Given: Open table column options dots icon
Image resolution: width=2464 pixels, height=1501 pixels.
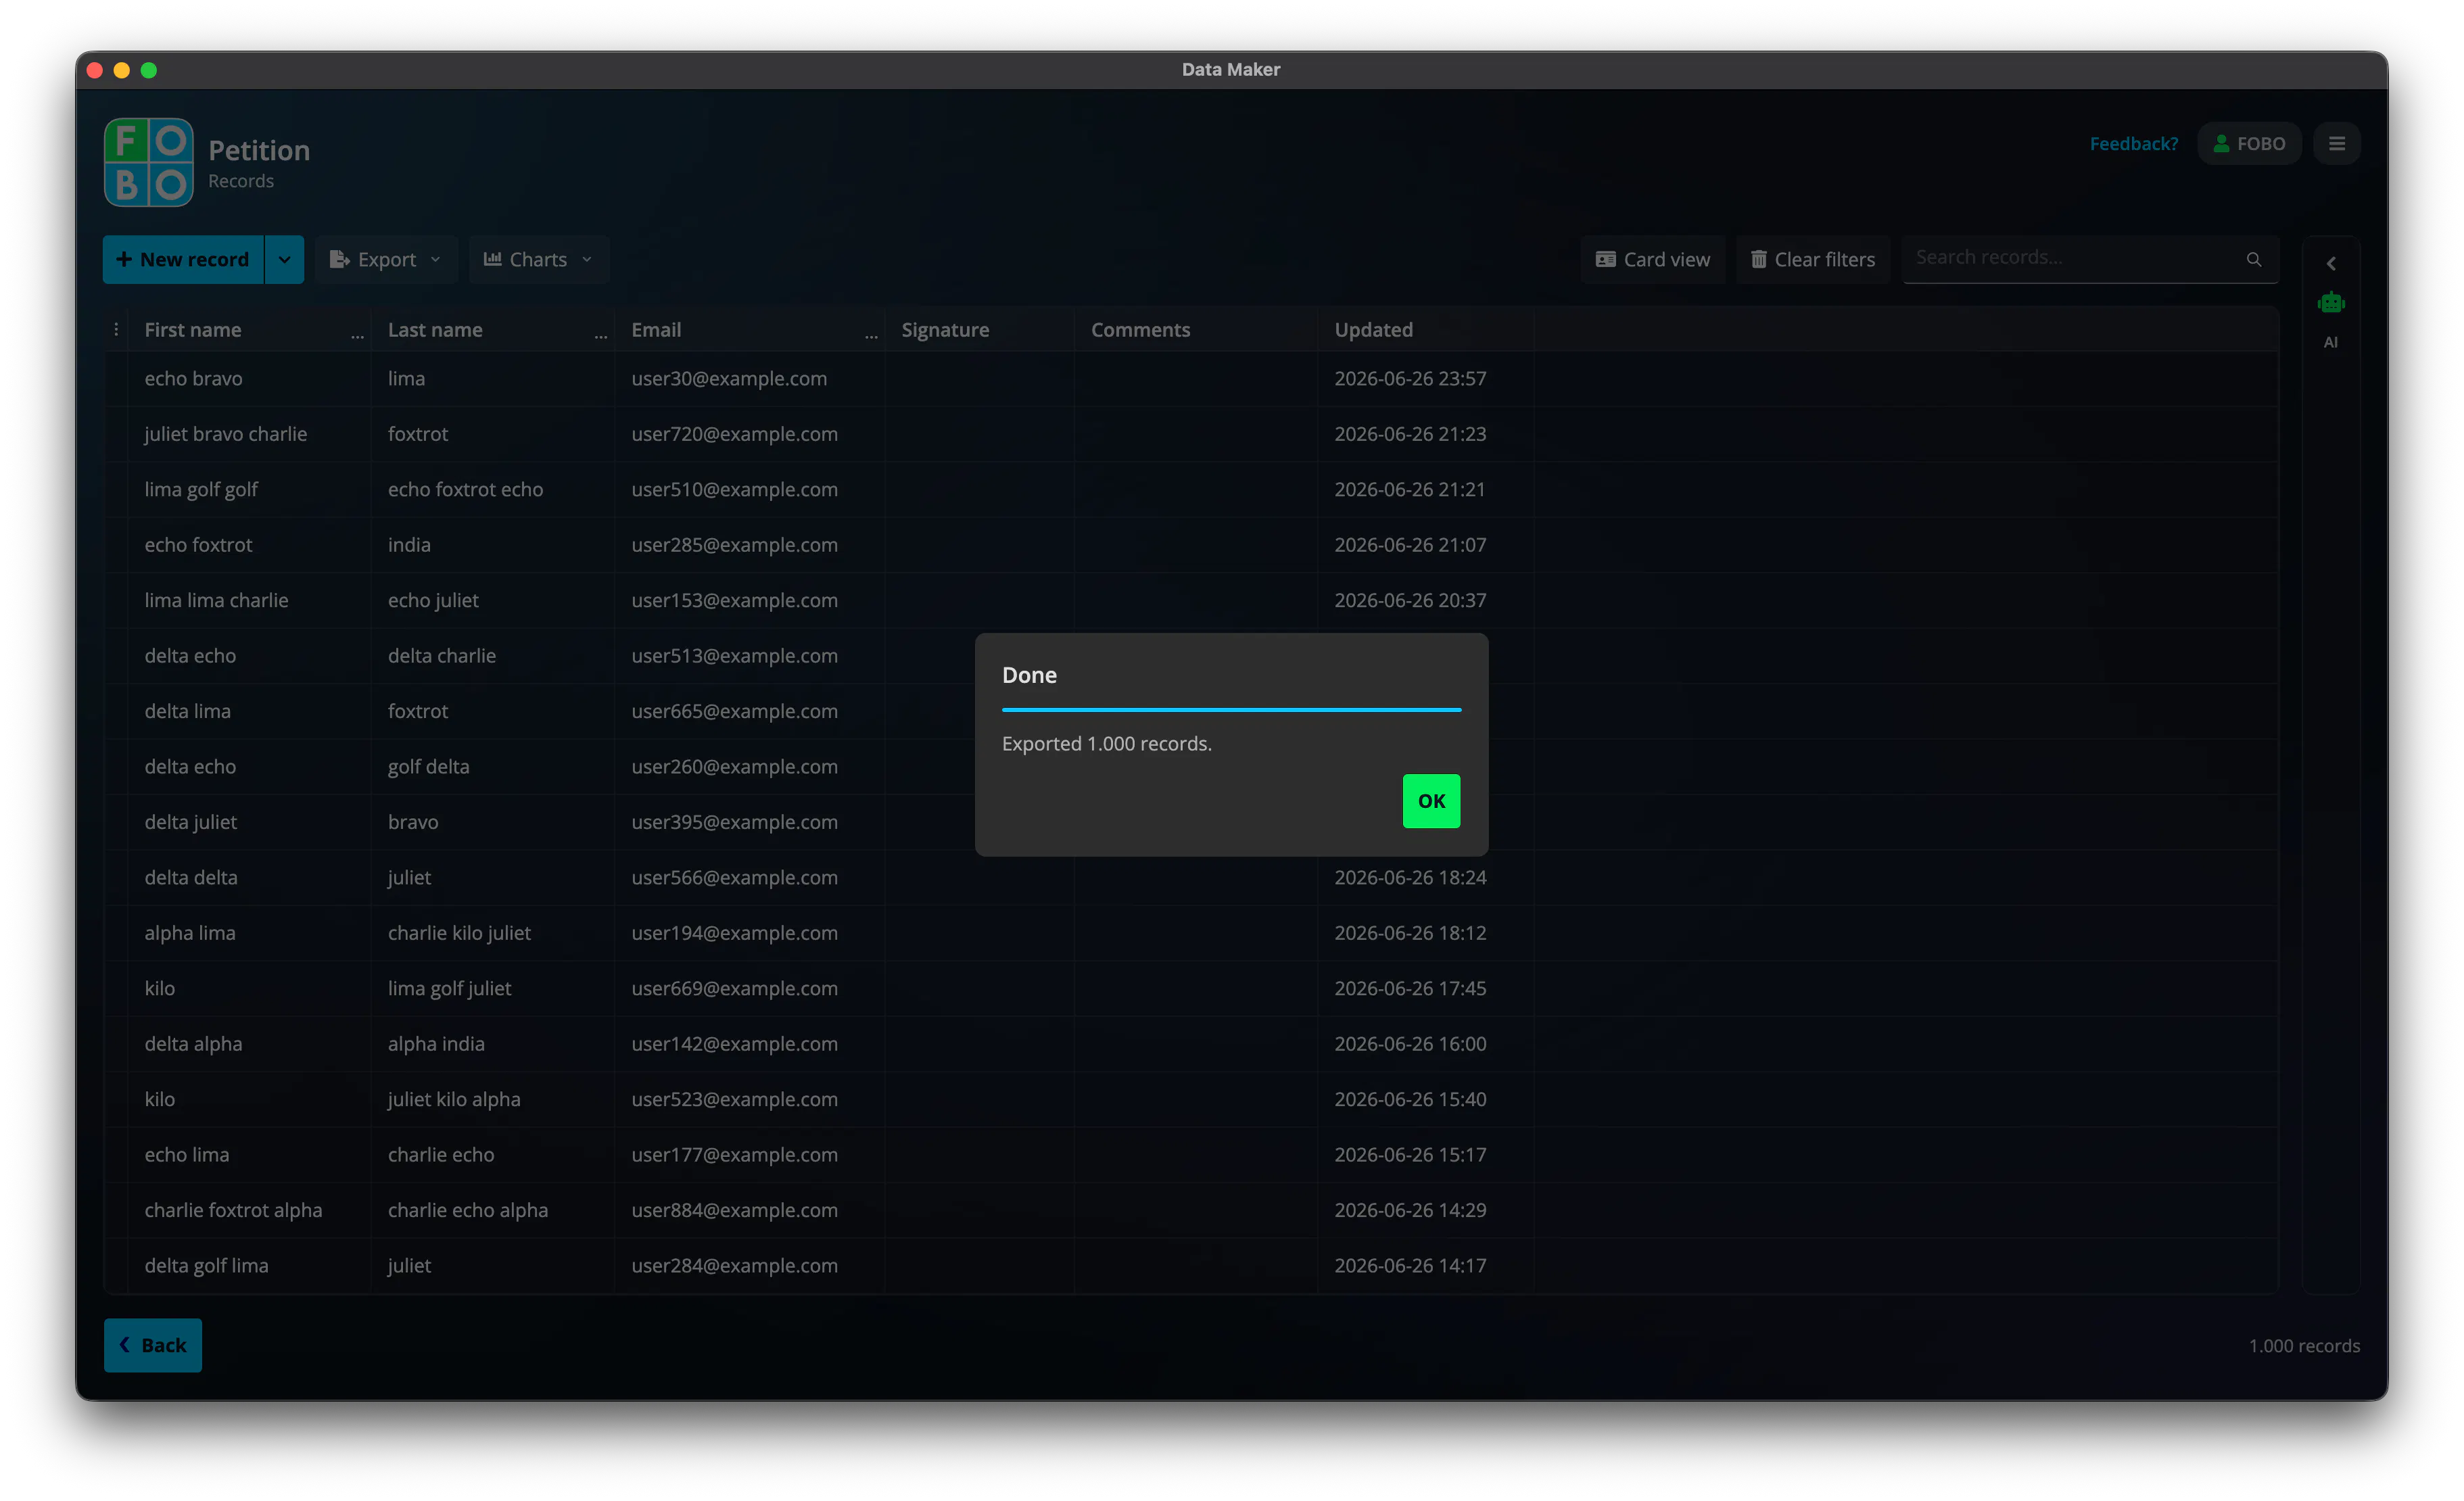Looking at the screenshot, I should (x=116, y=330).
